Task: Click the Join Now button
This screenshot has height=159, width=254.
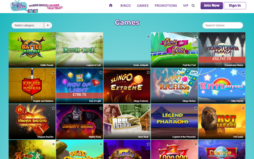Action: coord(212,6)
